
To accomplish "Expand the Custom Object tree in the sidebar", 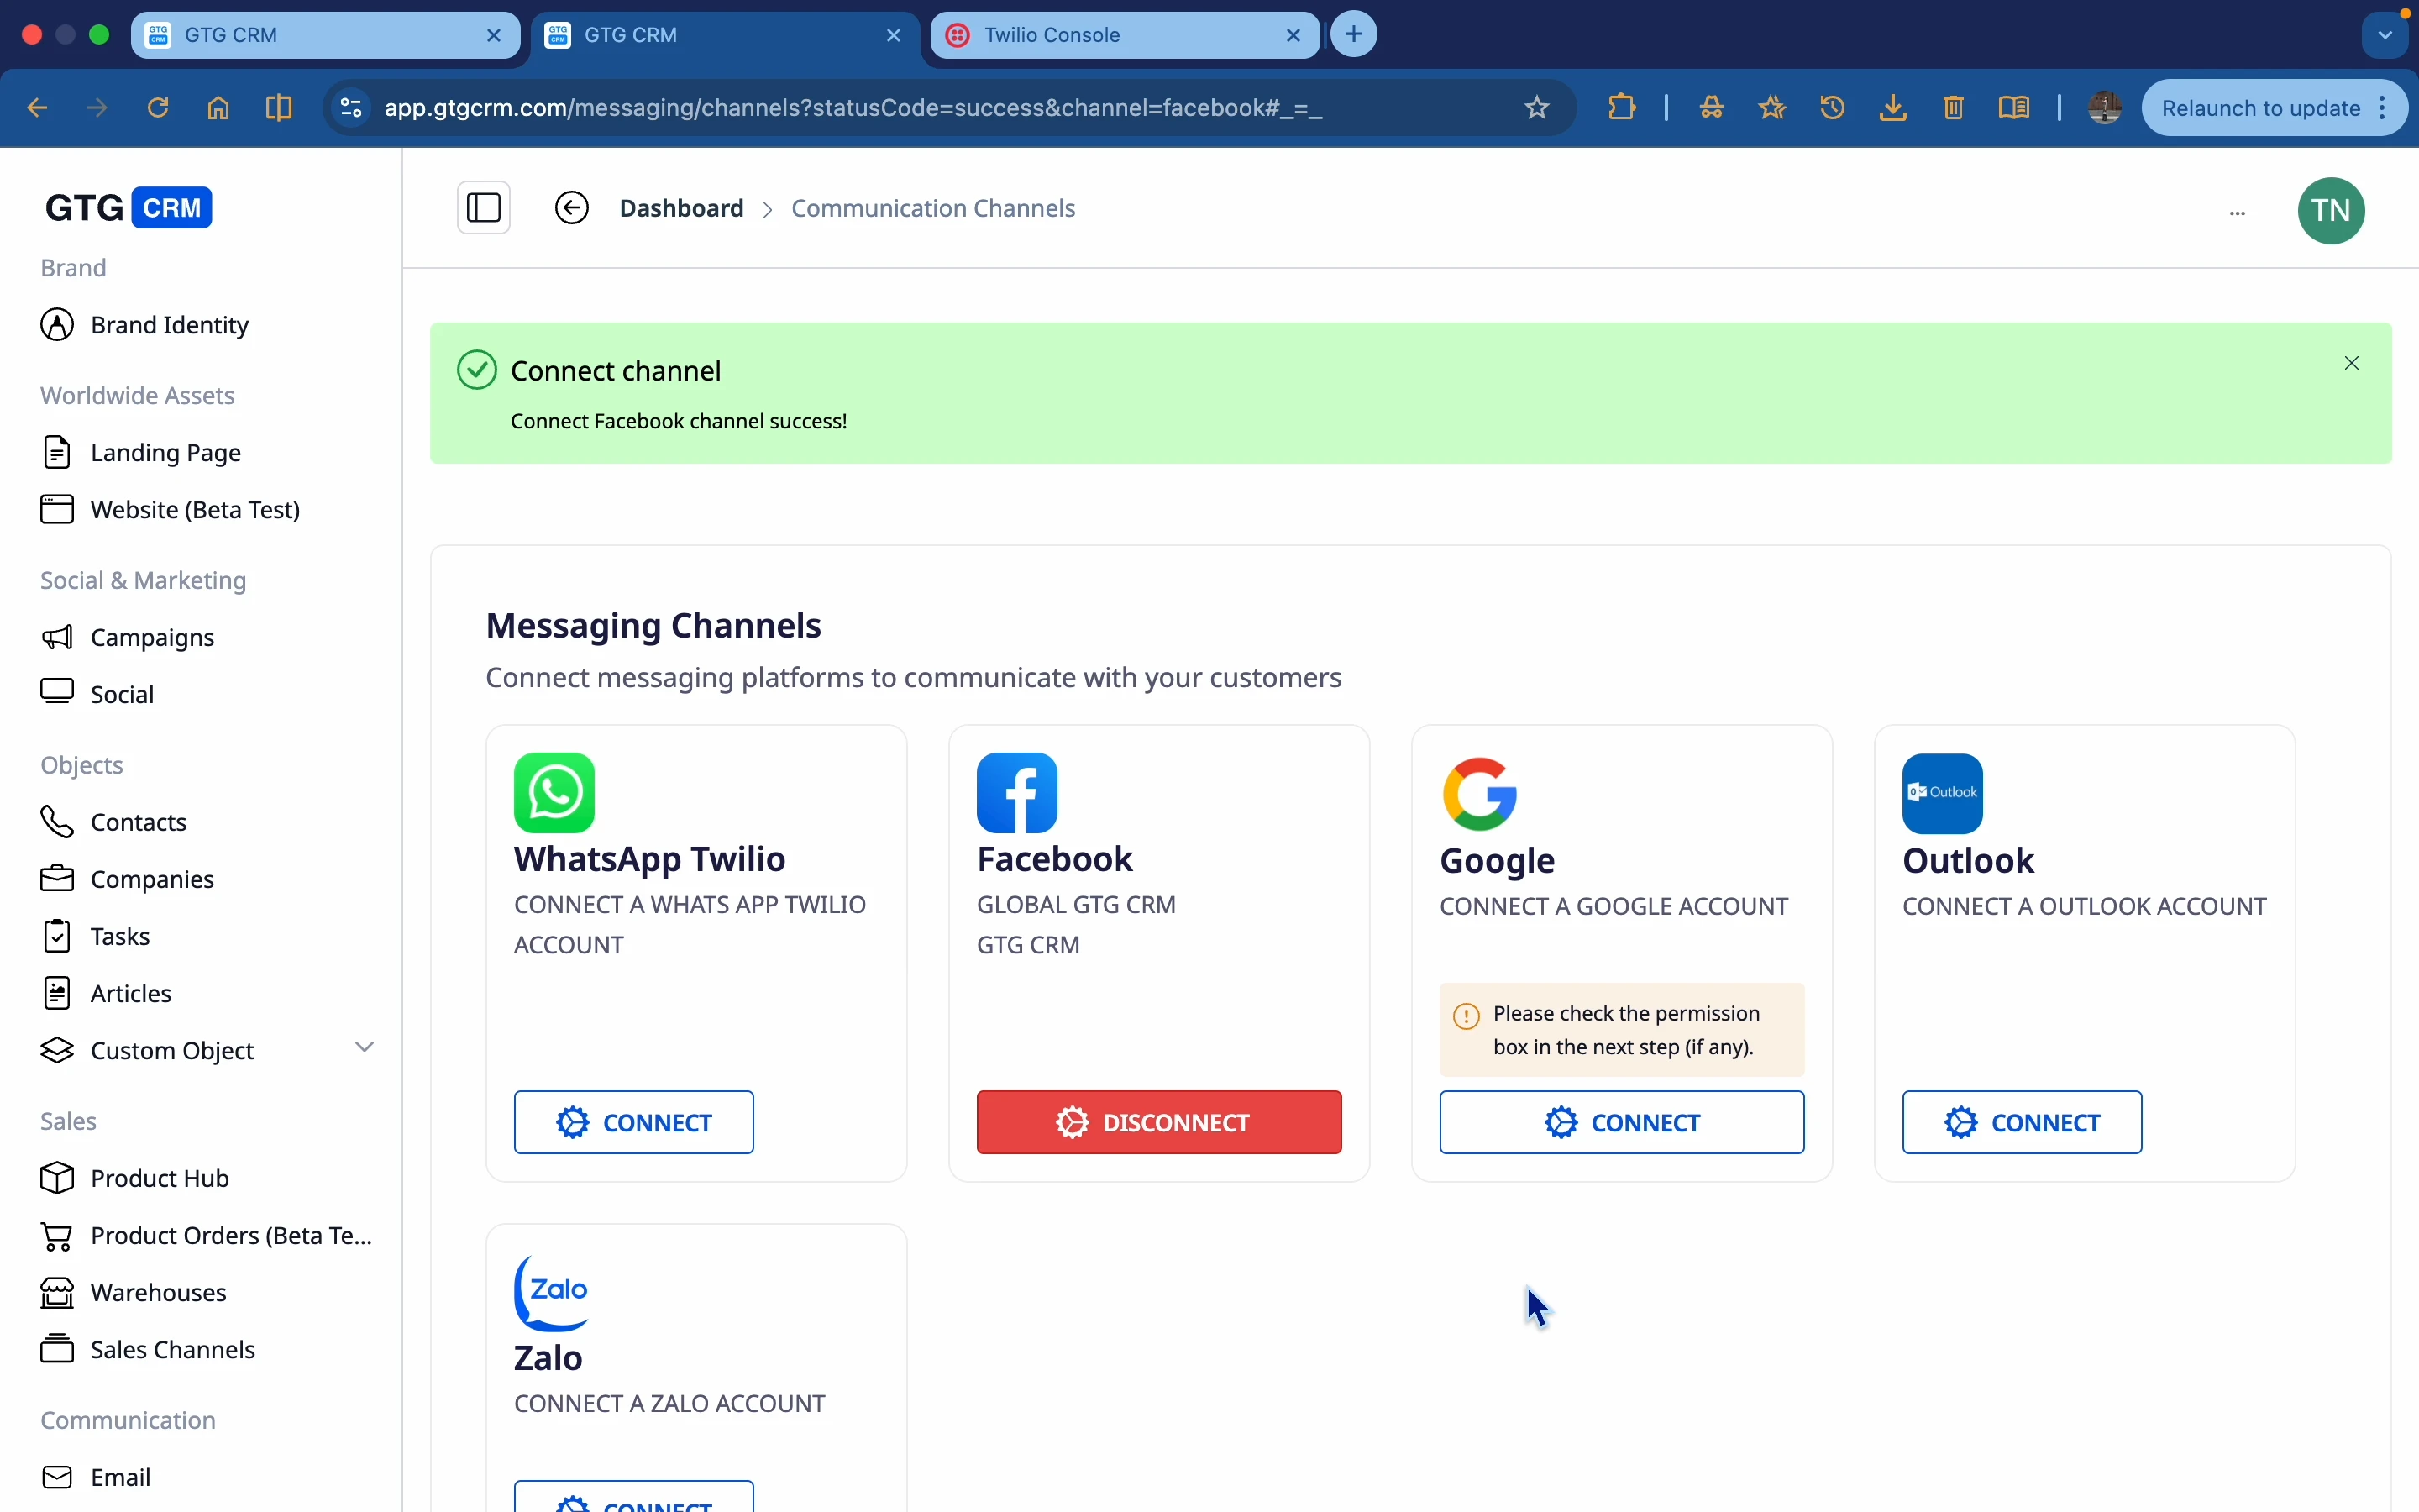I will pos(366,1046).
